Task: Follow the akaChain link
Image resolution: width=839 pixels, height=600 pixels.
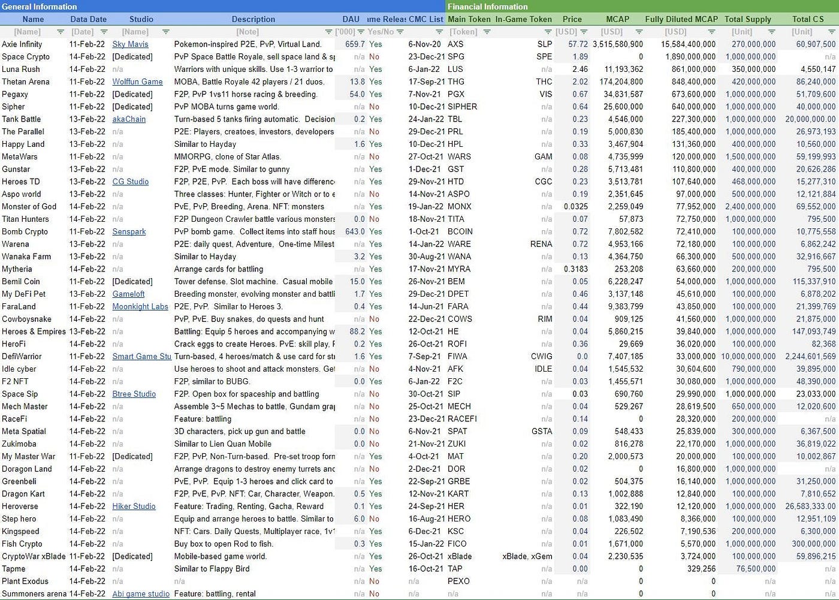Action: tap(129, 119)
